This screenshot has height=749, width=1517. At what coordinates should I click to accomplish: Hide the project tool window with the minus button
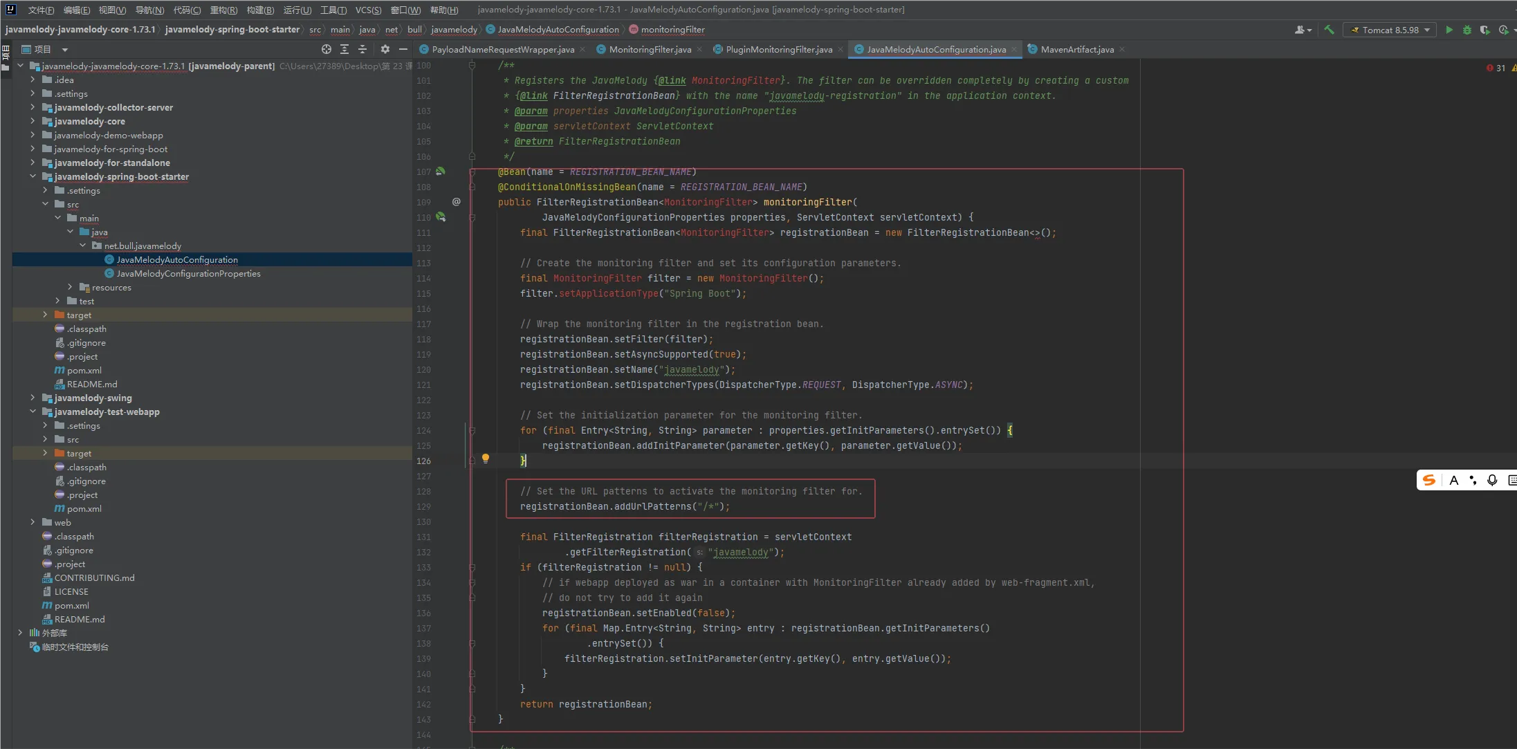[403, 49]
